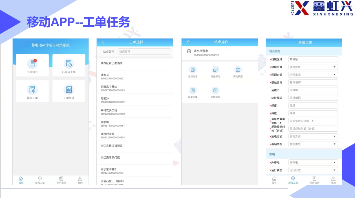This screenshot has height=198, width=355.
Task: Select the 余江潢溪洞门底 row
Action: click(x=135, y=159)
